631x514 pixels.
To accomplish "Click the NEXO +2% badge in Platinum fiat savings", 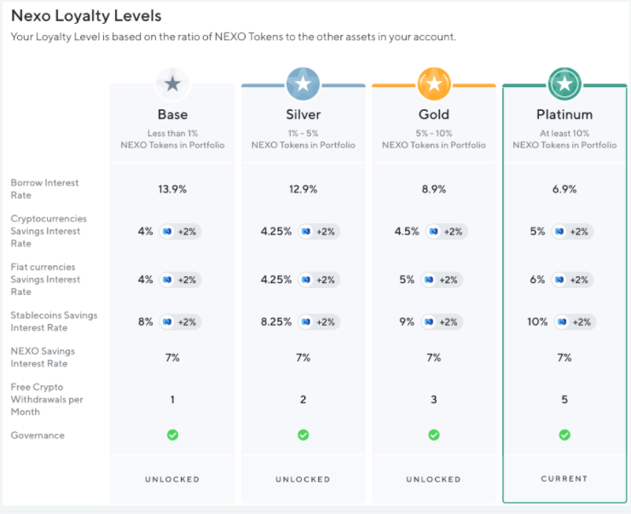I will [572, 280].
